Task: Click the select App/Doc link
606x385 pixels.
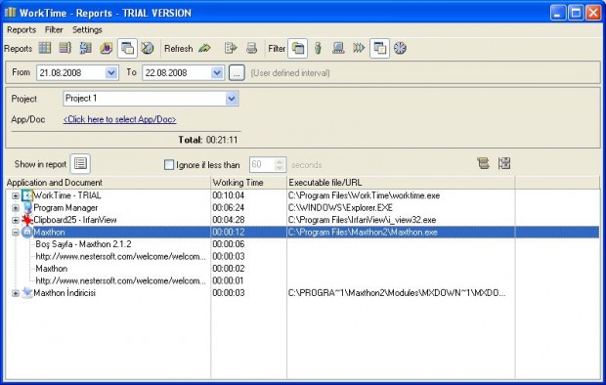Action: click(120, 119)
